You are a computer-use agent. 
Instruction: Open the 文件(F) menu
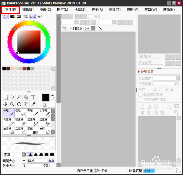pyautogui.click(x=11, y=10)
